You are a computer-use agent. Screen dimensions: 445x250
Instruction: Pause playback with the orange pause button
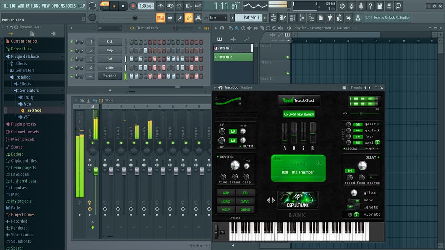point(114,6)
